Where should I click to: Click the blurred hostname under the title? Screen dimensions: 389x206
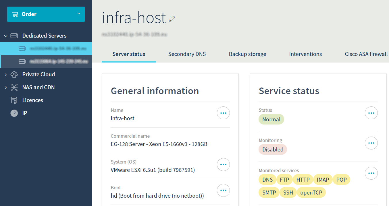coord(134,34)
